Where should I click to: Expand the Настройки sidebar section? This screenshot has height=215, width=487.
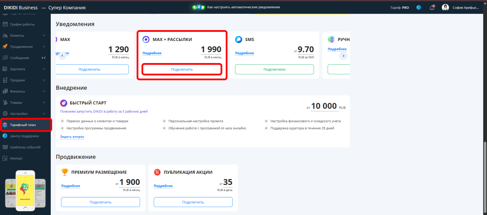24,114
